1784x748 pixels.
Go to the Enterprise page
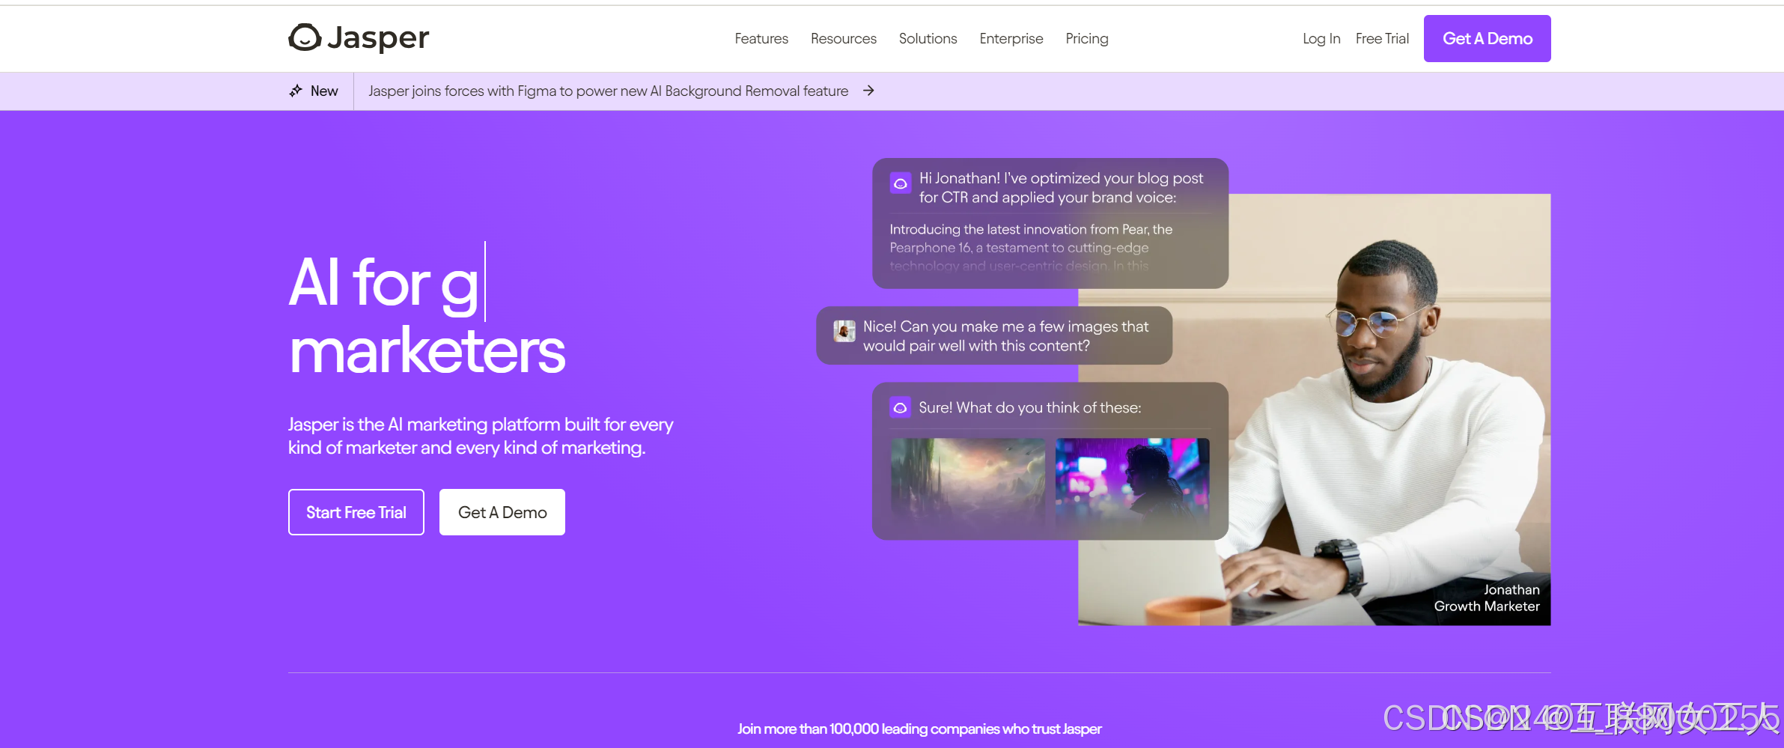(x=1011, y=38)
